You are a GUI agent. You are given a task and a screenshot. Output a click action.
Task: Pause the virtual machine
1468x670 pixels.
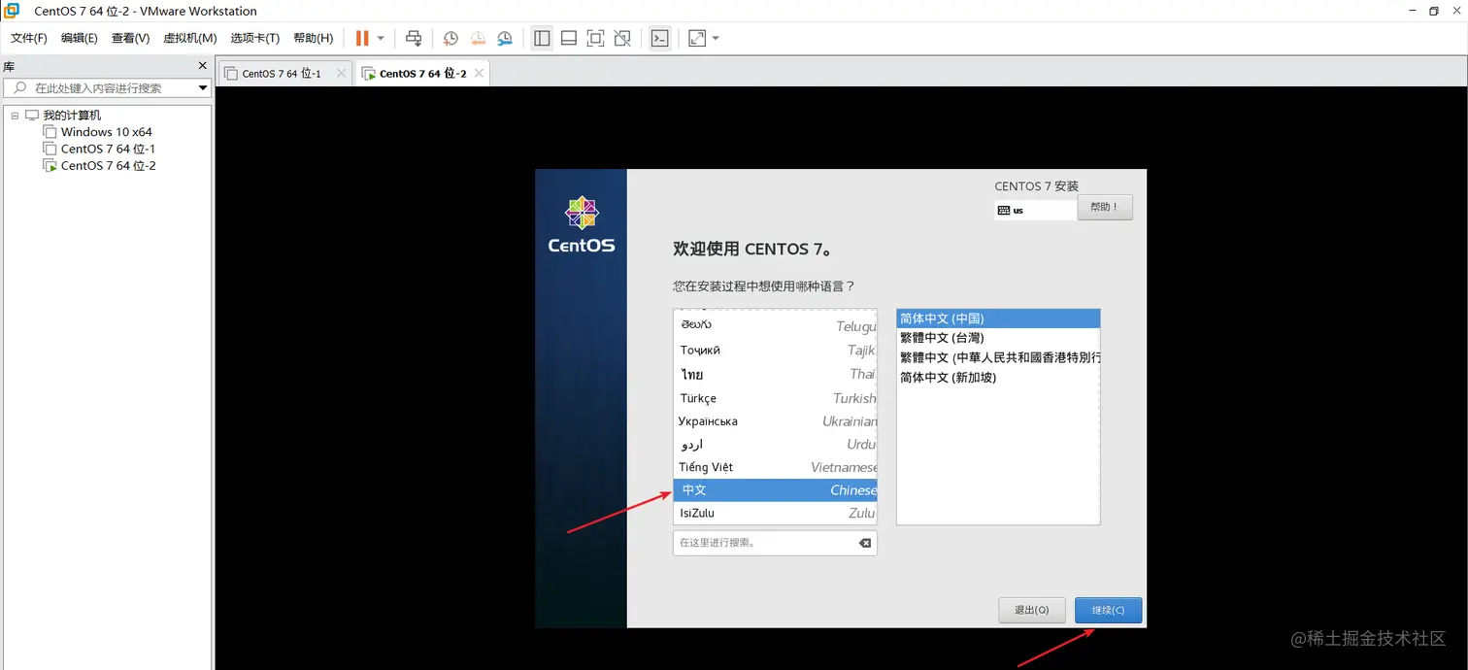click(362, 38)
